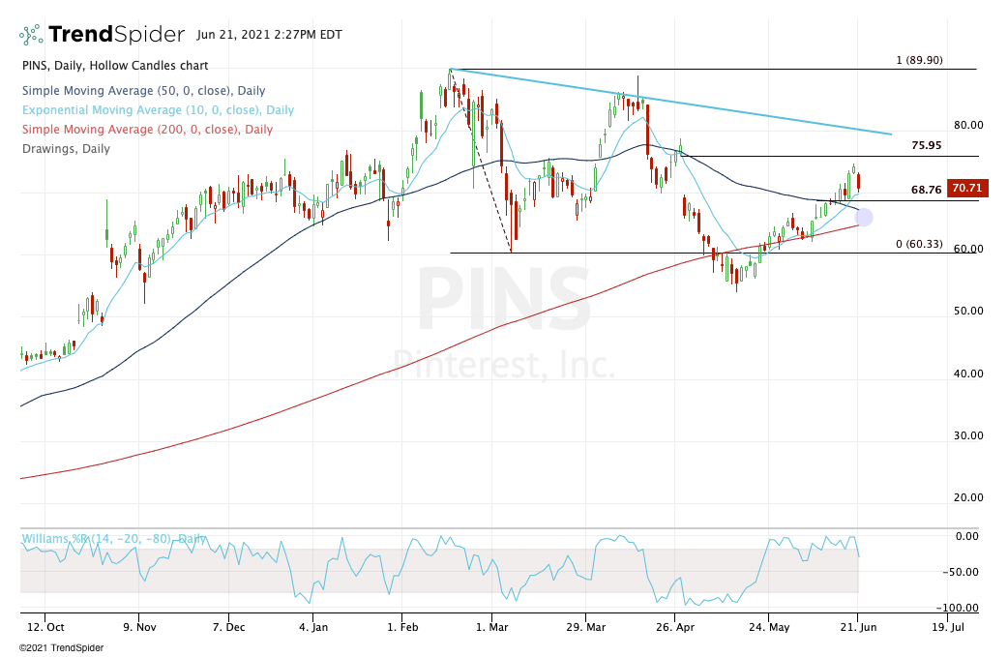Click the TrendSpider brand name text
Screen dimensions: 1008x657
[x=116, y=35]
